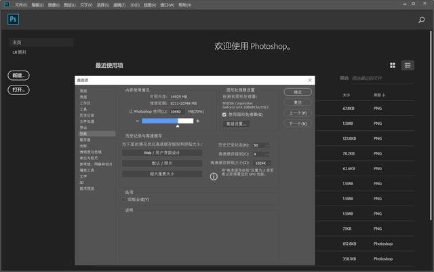This screenshot has width=434, height=272.
Task: Click the memory slider triangle handle
Action: point(178,126)
